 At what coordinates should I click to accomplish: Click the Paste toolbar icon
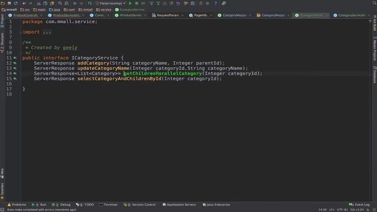click(x=52, y=4)
